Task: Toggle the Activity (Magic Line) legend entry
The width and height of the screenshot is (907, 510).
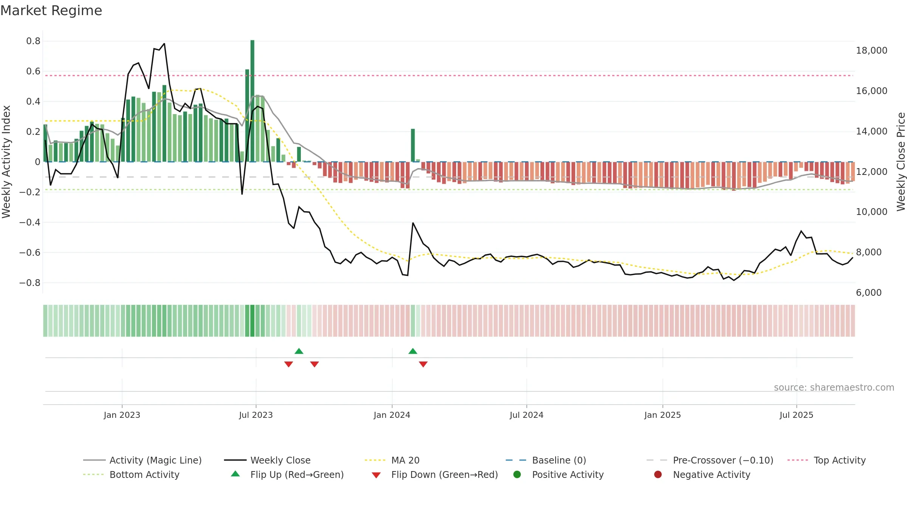Action: point(142,460)
